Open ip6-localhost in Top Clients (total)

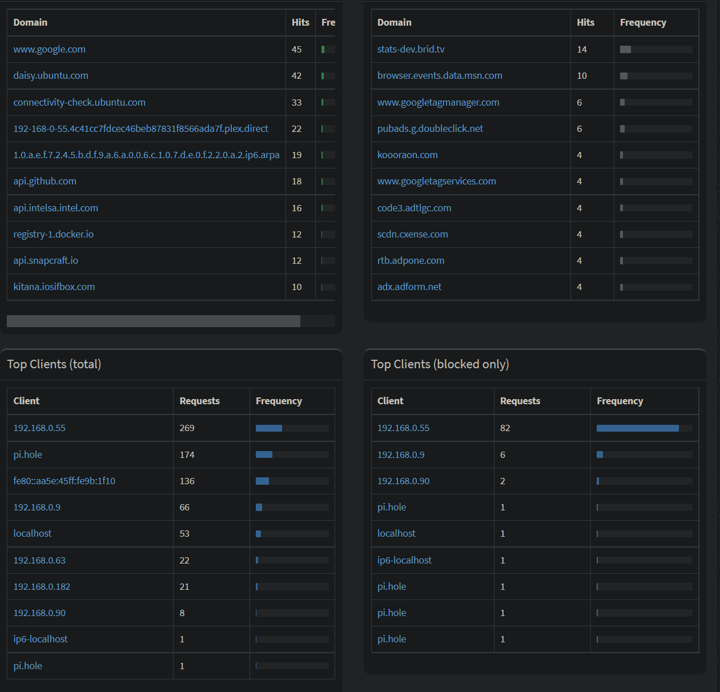point(41,639)
